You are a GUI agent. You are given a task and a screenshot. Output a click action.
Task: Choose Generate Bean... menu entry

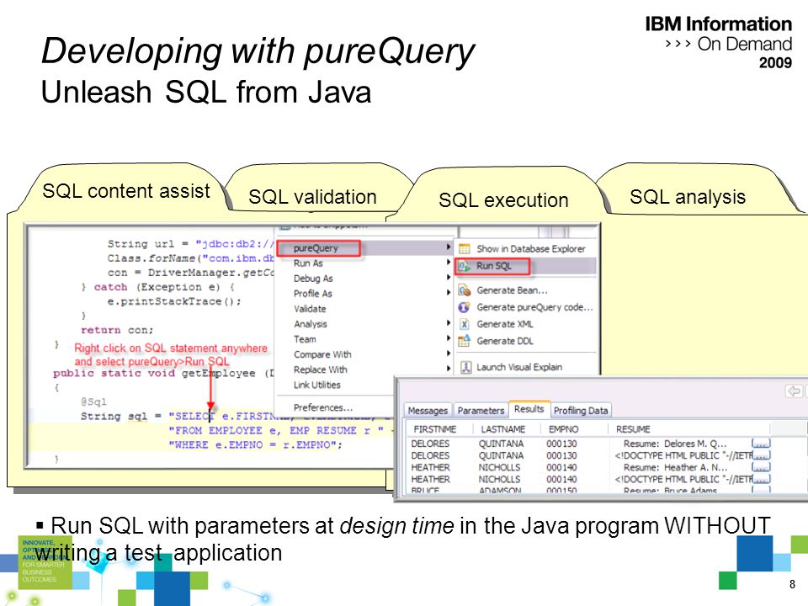[512, 290]
